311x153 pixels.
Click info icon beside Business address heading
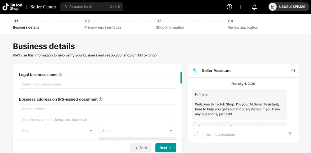(100, 100)
